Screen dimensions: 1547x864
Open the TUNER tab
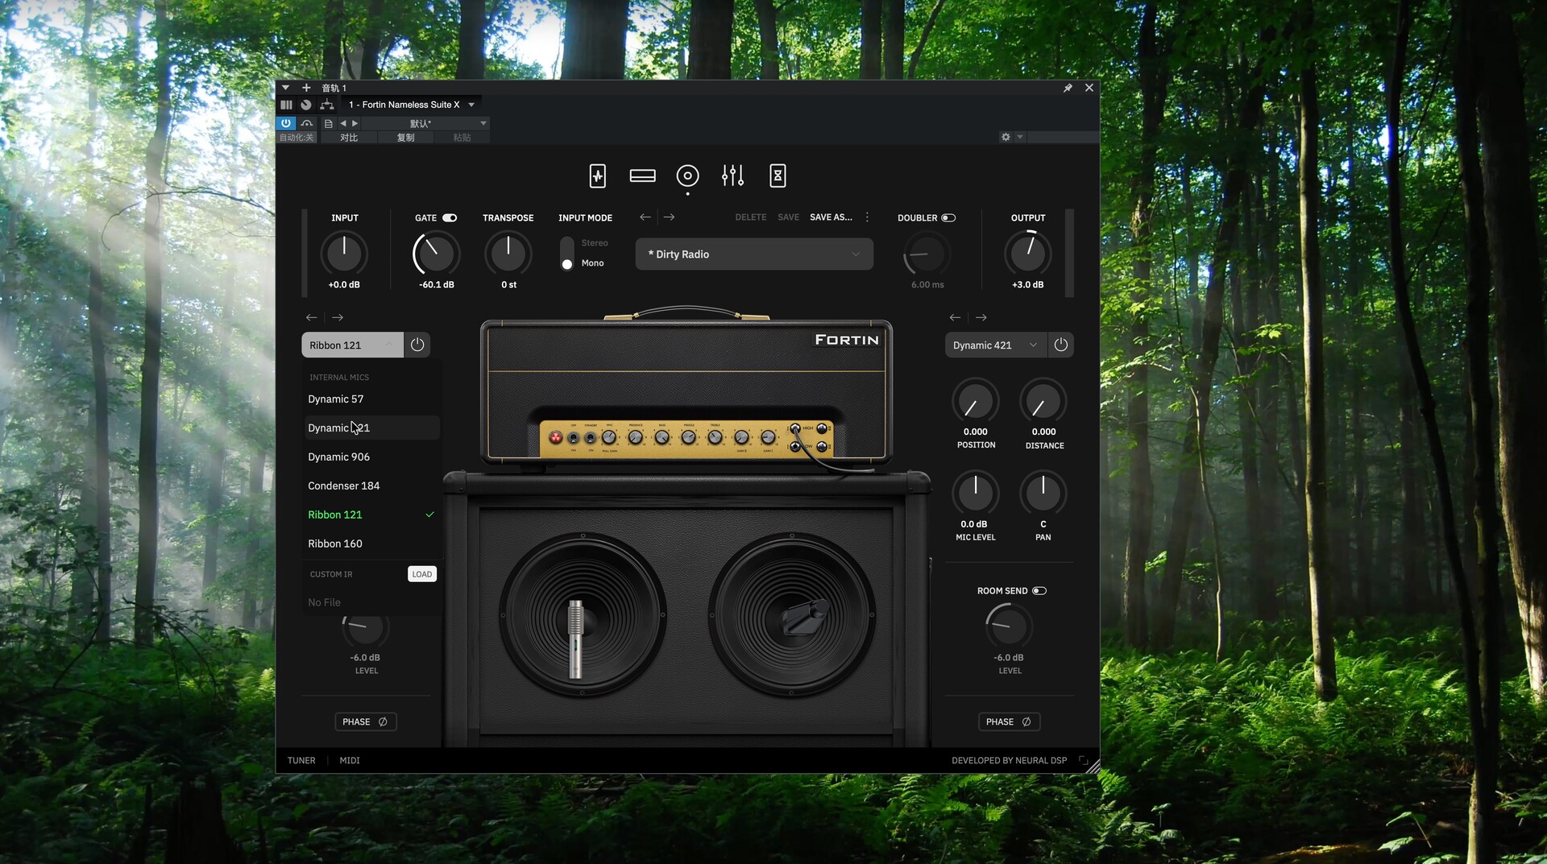pyautogui.click(x=301, y=760)
